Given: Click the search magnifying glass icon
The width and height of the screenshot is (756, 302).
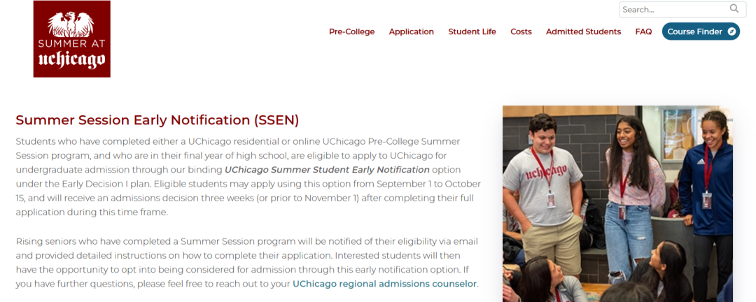Looking at the screenshot, I should click(x=734, y=9).
